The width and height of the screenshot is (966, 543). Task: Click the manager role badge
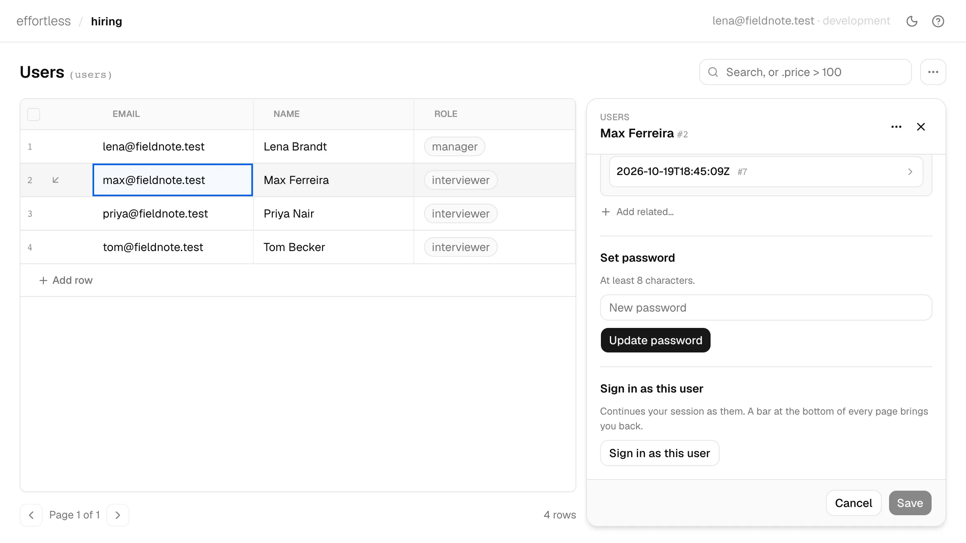454,146
